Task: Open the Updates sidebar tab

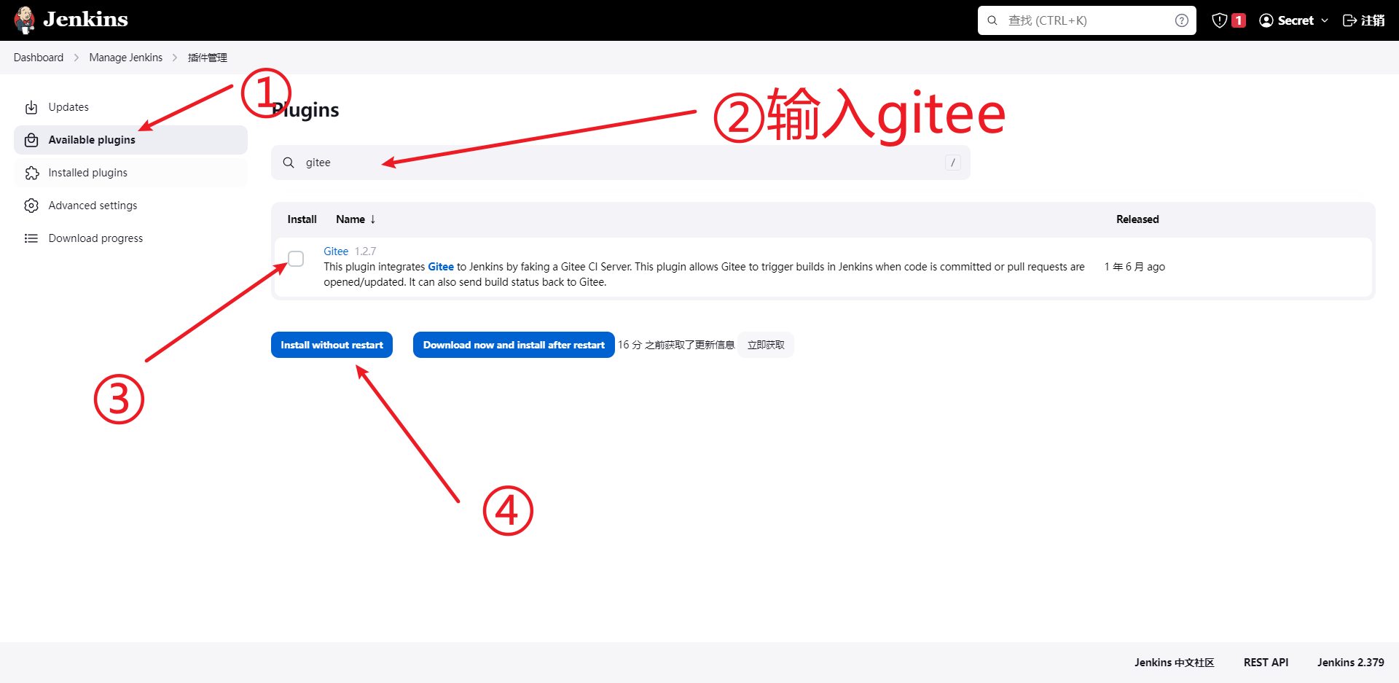Action: click(x=130, y=107)
